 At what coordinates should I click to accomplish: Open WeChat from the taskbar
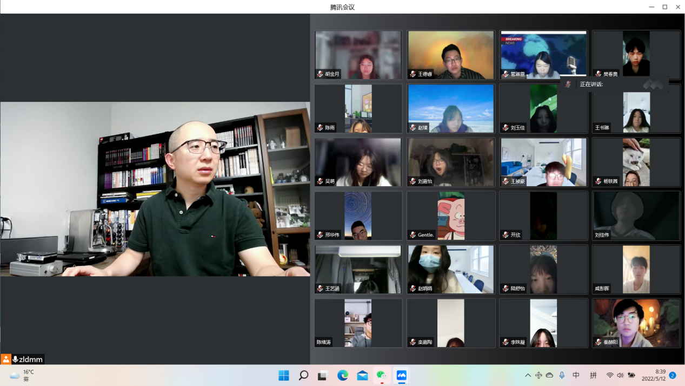coord(382,375)
